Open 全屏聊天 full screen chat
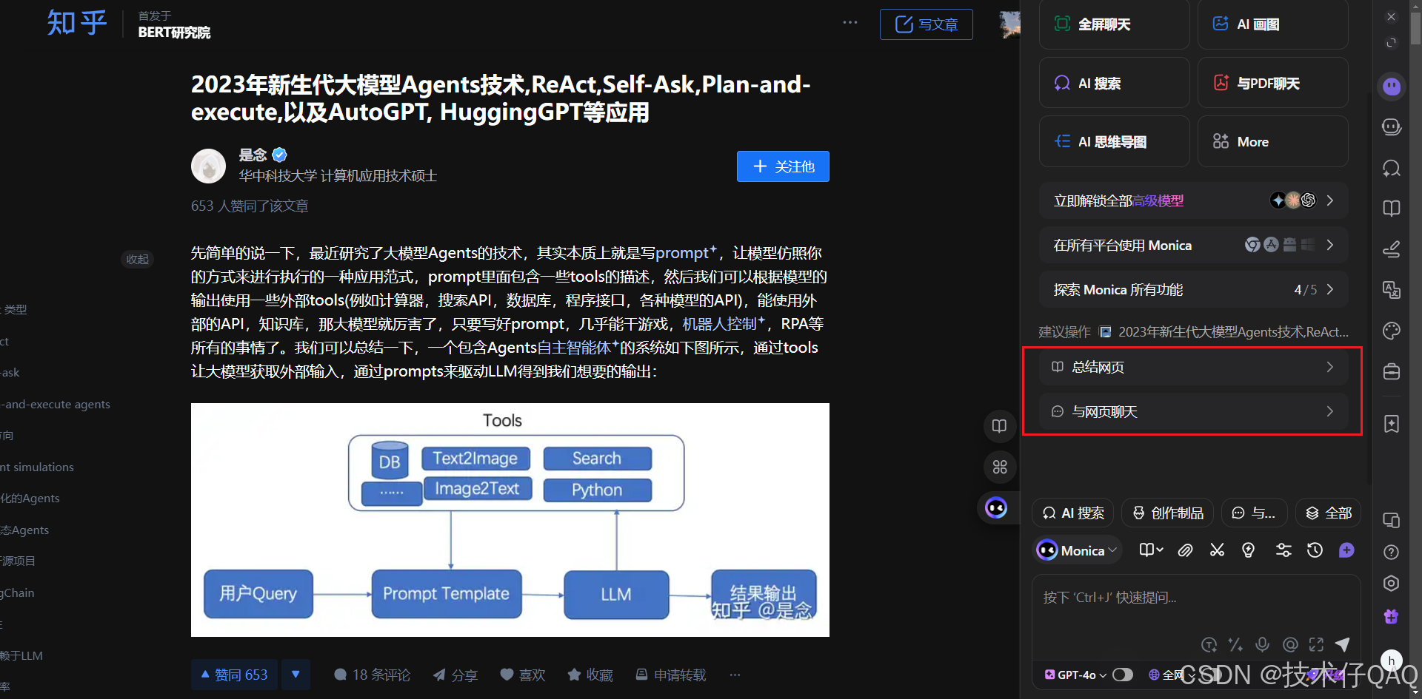 pyautogui.click(x=1115, y=24)
